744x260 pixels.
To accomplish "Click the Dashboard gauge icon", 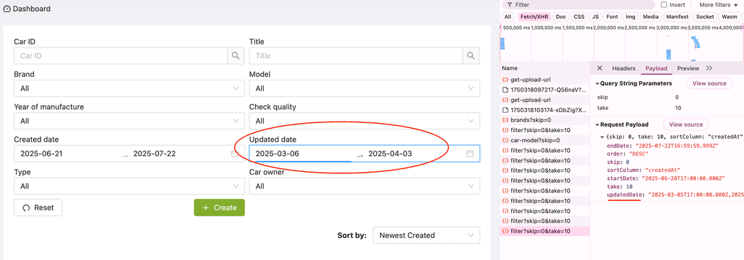I will click(7, 8).
